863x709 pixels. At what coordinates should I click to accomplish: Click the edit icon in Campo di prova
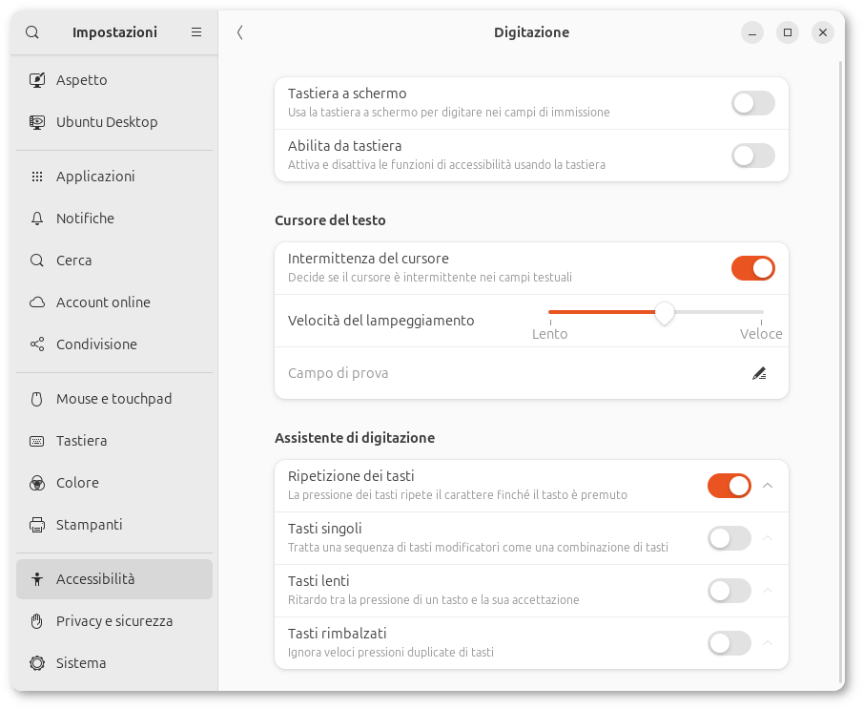(759, 373)
